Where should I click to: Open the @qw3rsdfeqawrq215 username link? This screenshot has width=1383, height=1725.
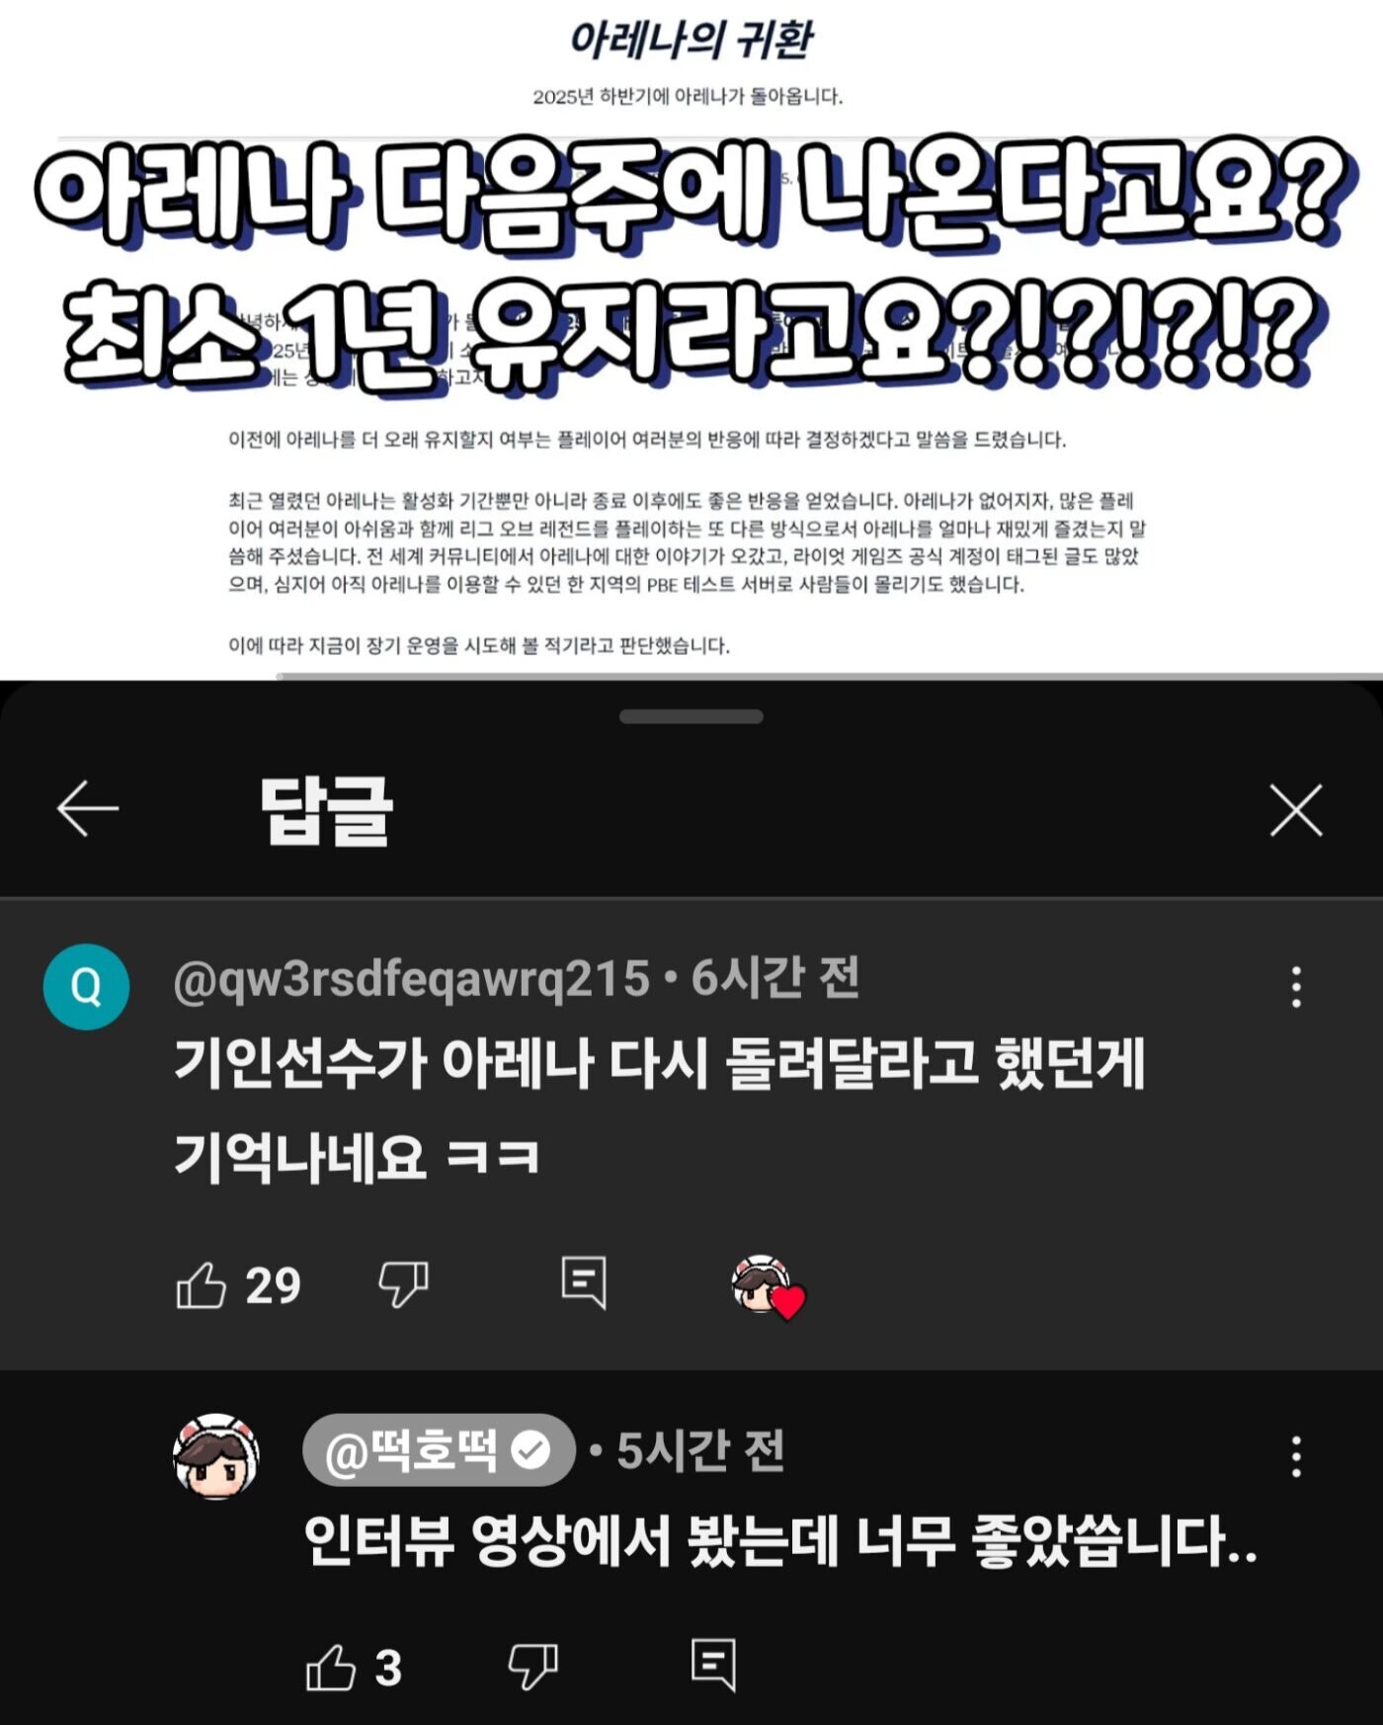(x=412, y=979)
